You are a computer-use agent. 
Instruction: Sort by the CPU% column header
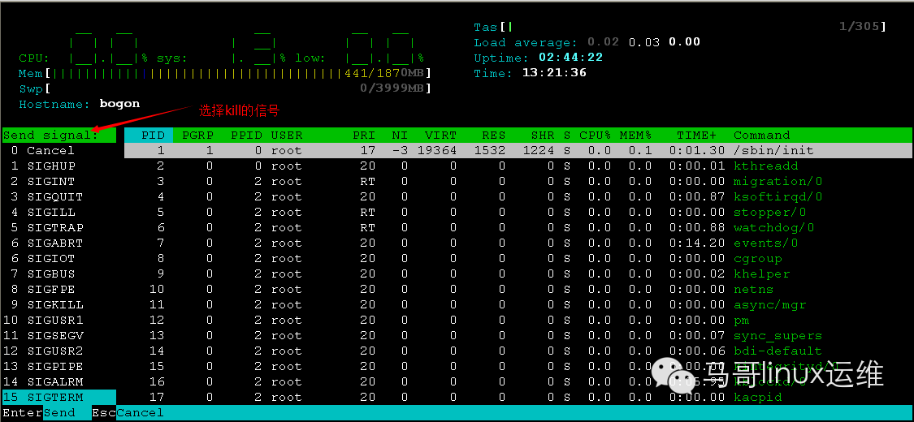coord(596,135)
